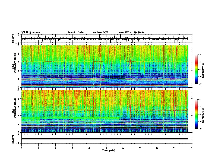Click the time axis tick label "0"
Image resolution: width=215 pixels, height=166 pixels.
coord(21,148)
